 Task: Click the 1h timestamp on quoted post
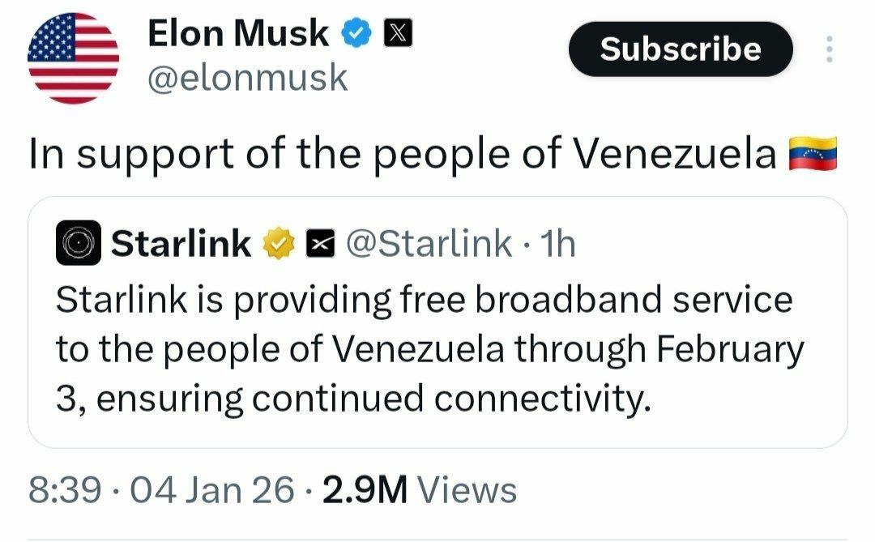(557, 243)
